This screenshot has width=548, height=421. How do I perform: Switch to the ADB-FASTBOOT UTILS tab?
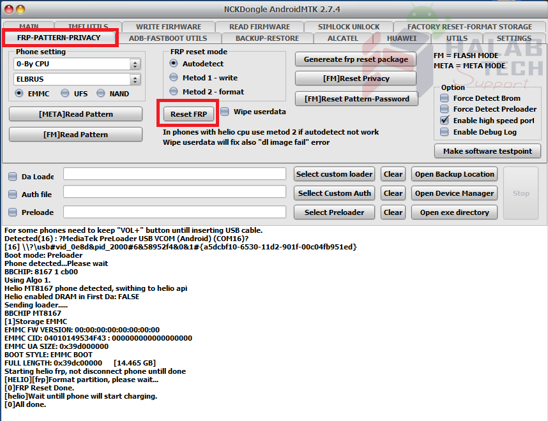pyautogui.click(x=168, y=38)
